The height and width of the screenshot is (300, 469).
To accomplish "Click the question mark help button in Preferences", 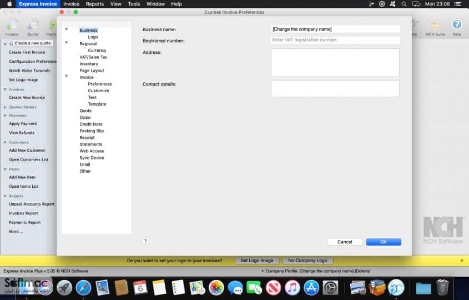I will coord(145,241).
